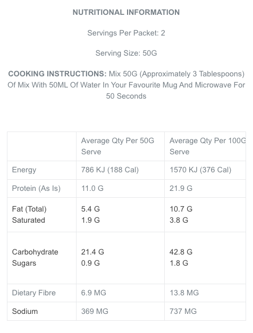Click the 13.8 MG fibre value
The width and height of the screenshot is (253, 333).
coord(184,293)
